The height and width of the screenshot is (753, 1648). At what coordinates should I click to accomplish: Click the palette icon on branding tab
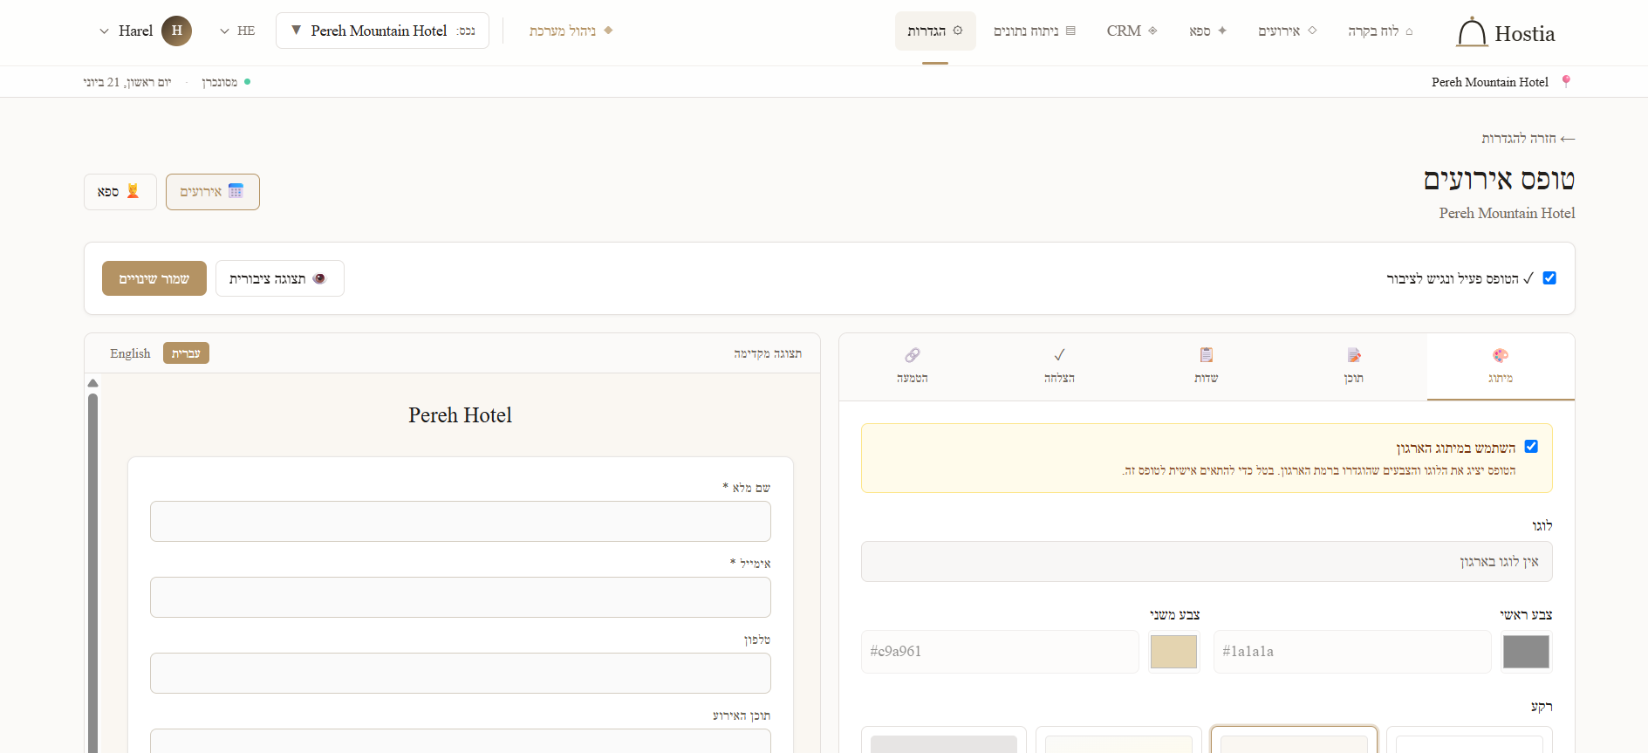pyautogui.click(x=1501, y=355)
